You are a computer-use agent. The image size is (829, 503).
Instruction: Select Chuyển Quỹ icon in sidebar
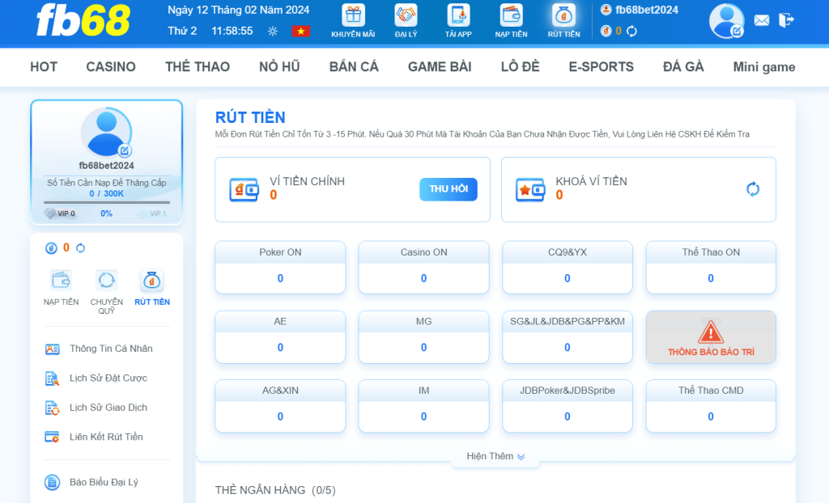(106, 281)
